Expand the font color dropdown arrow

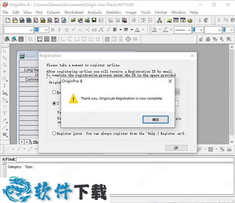click(x=143, y=30)
